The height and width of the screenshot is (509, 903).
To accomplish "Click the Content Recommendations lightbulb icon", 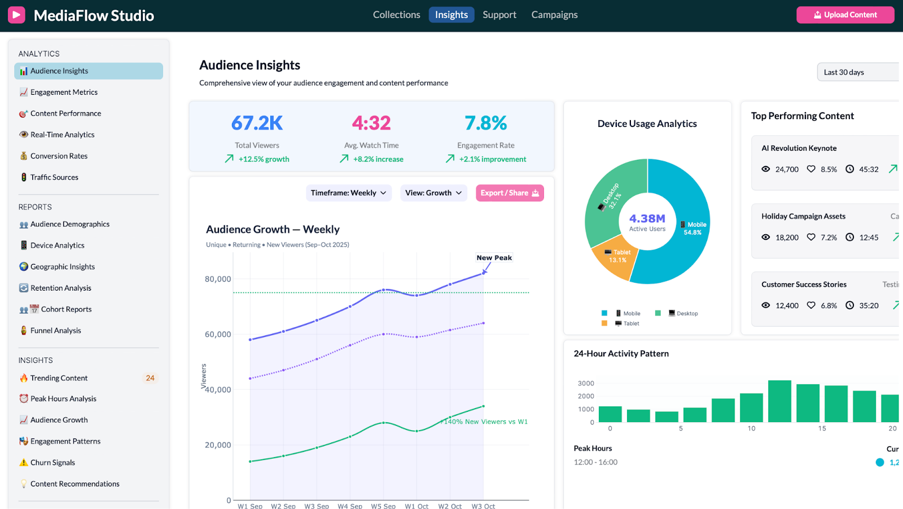I will click(x=24, y=484).
